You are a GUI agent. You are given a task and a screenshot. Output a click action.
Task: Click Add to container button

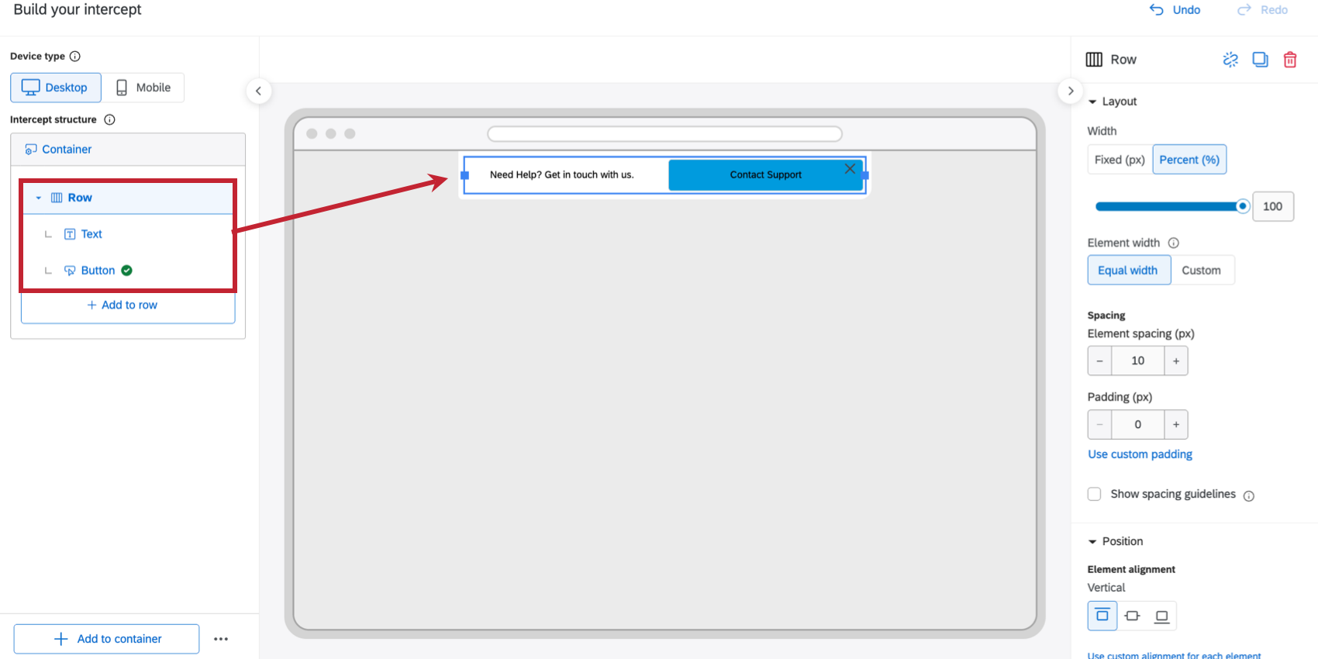click(106, 639)
